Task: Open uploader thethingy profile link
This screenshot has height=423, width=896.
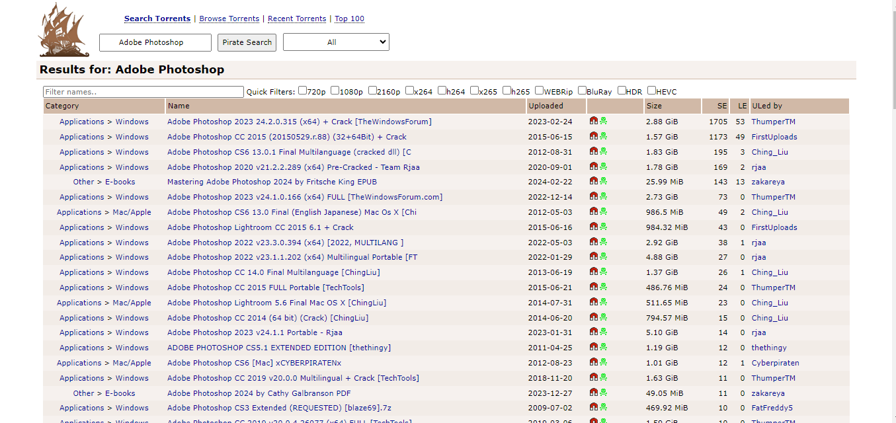Action: click(x=769, y=348)
